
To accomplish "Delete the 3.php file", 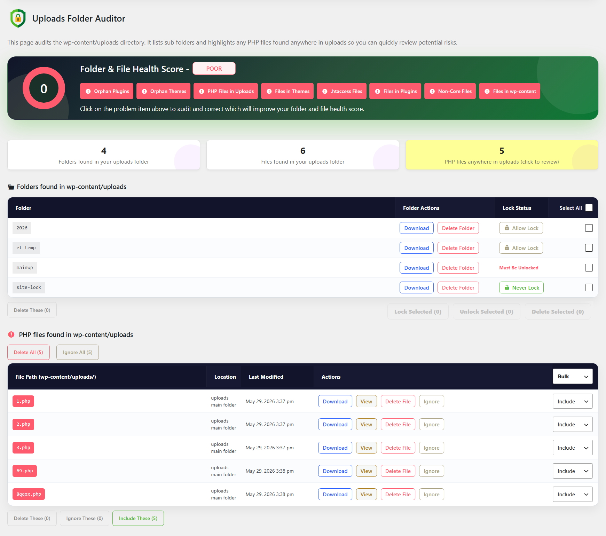I will point(398,448).
